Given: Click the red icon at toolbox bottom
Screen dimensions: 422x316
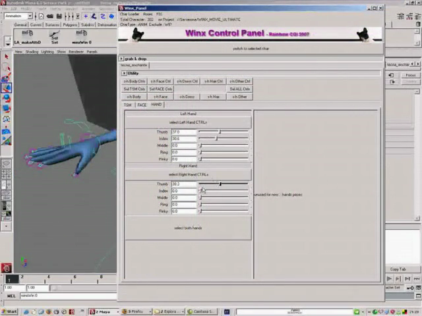Looking at the screenshot, I should 7,268.
